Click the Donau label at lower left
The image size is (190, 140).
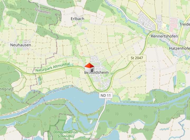point(22,112)
